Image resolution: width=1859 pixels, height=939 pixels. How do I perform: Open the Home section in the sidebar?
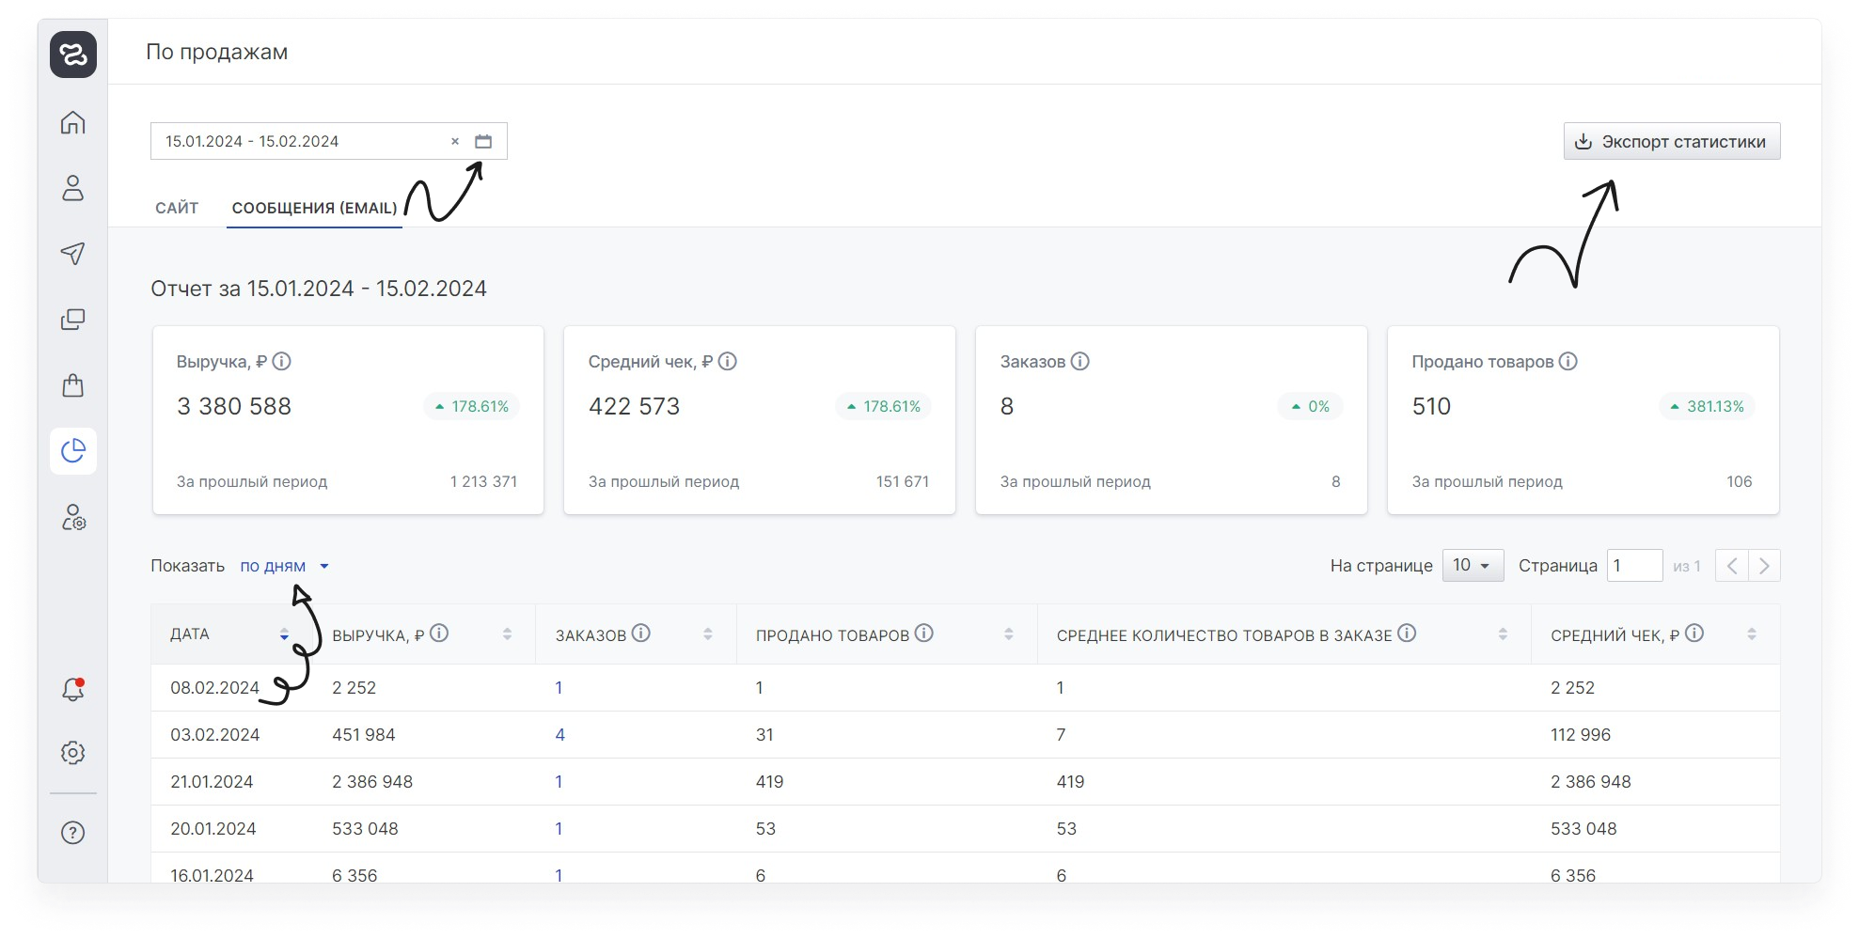click(73, 122)
